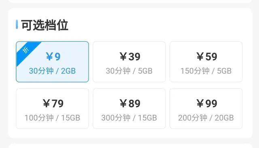Tap the 100分钟 / 15GB label
Viewport: 259px width, 148px height.
point(52,118)
